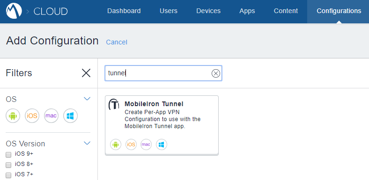
Task: Go to the Devices tab
Action: [x=208, y=11]
